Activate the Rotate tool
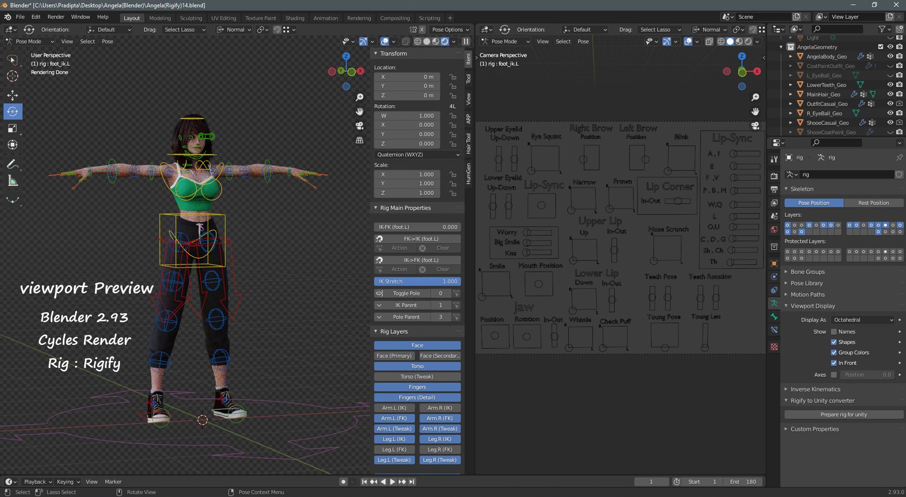This screenshot has height=497, width=906. (13, 112)
